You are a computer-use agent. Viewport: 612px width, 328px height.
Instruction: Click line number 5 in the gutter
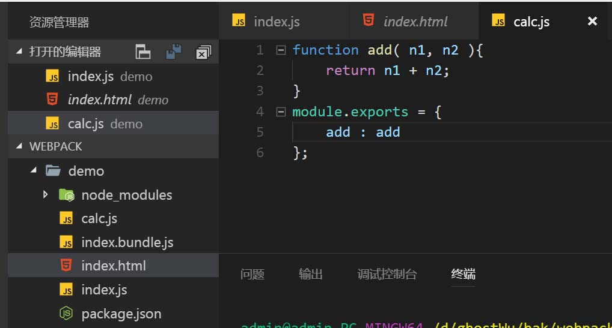[x=260, y=132]
